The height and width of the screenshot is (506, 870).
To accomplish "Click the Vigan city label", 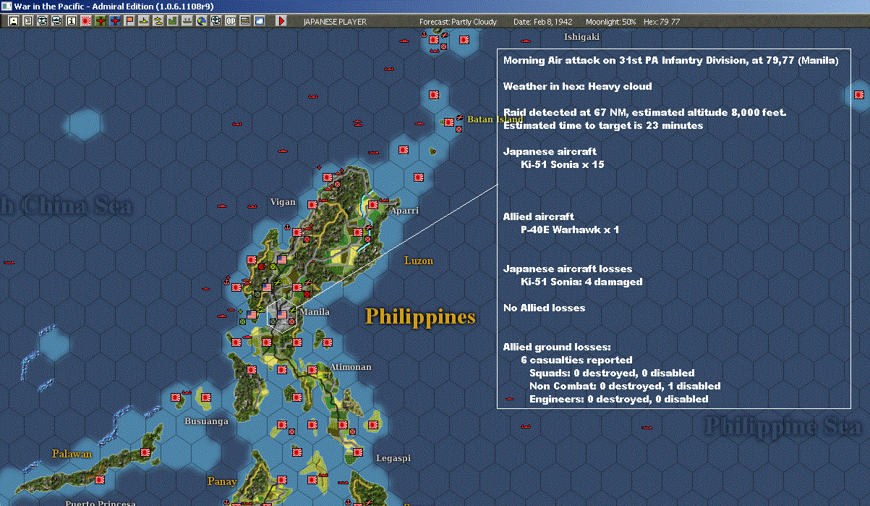I will click(x=283, y=202).
